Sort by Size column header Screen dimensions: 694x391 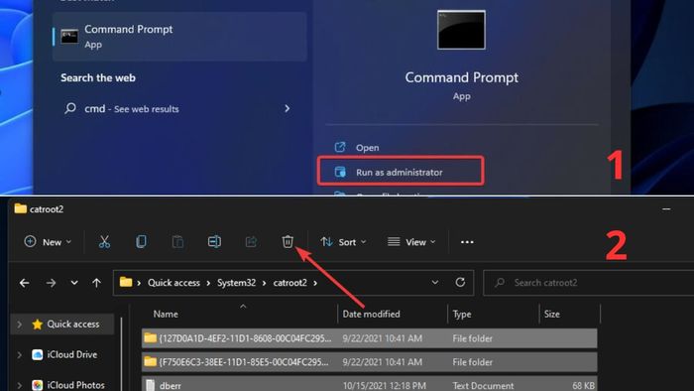coord(552,314)
